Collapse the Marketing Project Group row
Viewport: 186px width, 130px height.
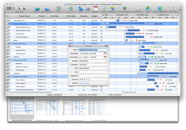(x=12, y=24)
